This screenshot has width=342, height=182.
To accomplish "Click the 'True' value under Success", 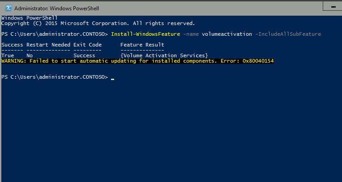I will click(8, 55).
